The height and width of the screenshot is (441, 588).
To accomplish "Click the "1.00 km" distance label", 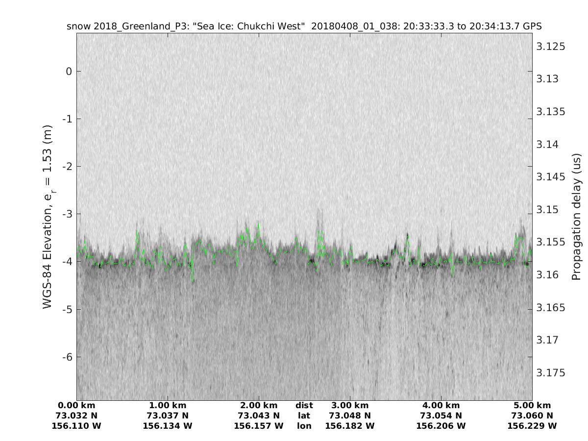I will (x=168, y=406).
